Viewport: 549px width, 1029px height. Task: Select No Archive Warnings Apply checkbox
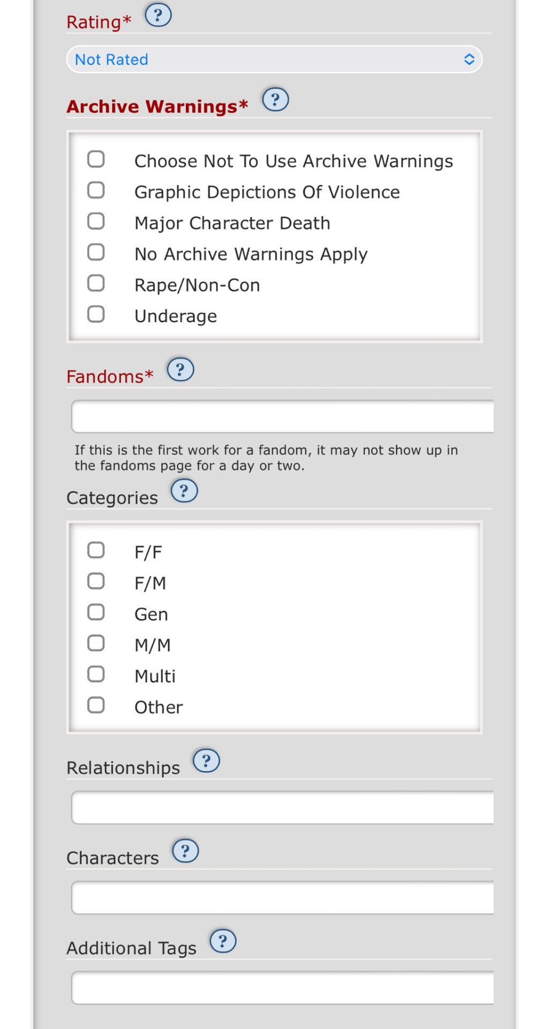[96, 252]
